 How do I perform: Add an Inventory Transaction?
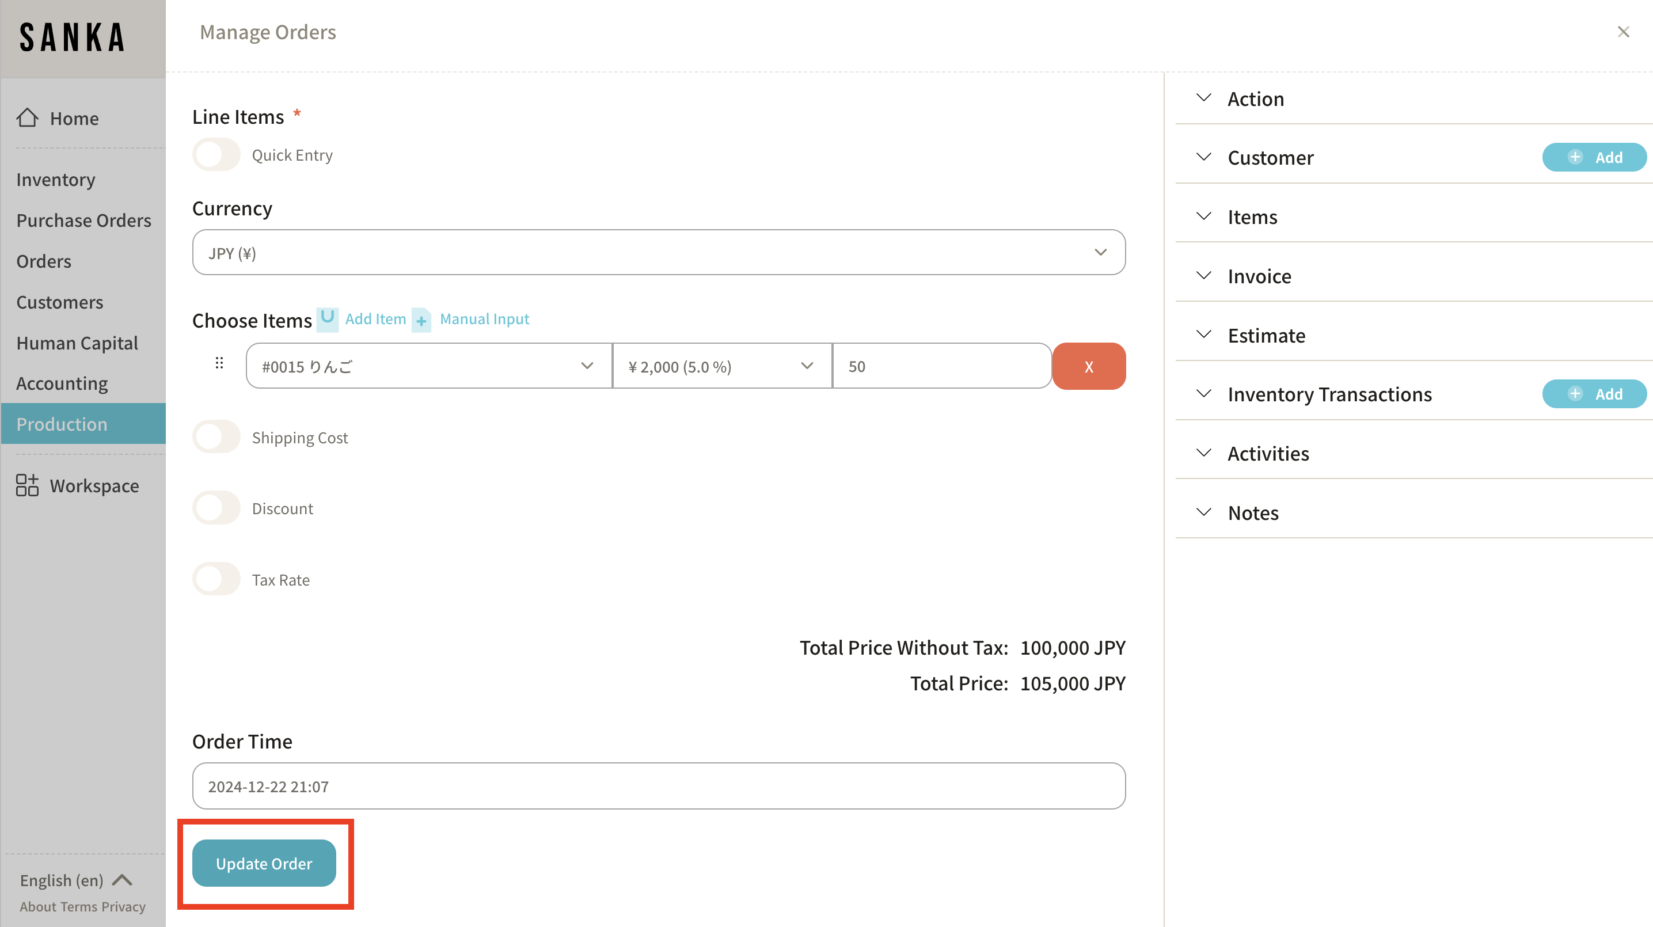click(x=1594, y=394)
